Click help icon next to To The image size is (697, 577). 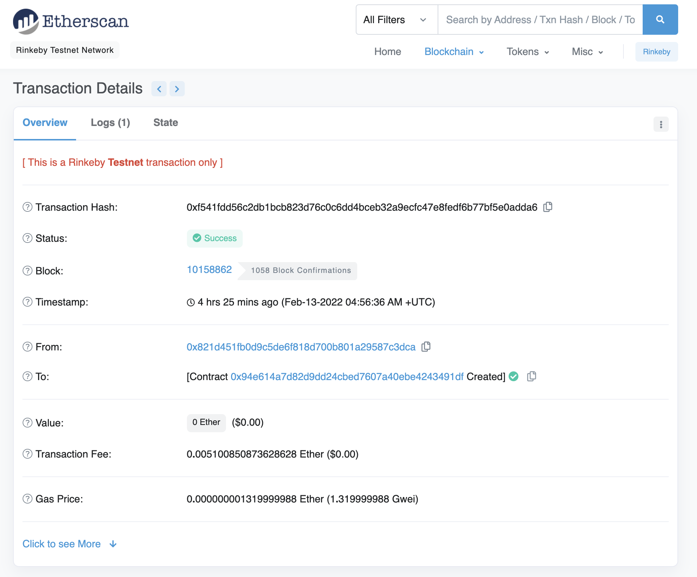pos(28,376)
